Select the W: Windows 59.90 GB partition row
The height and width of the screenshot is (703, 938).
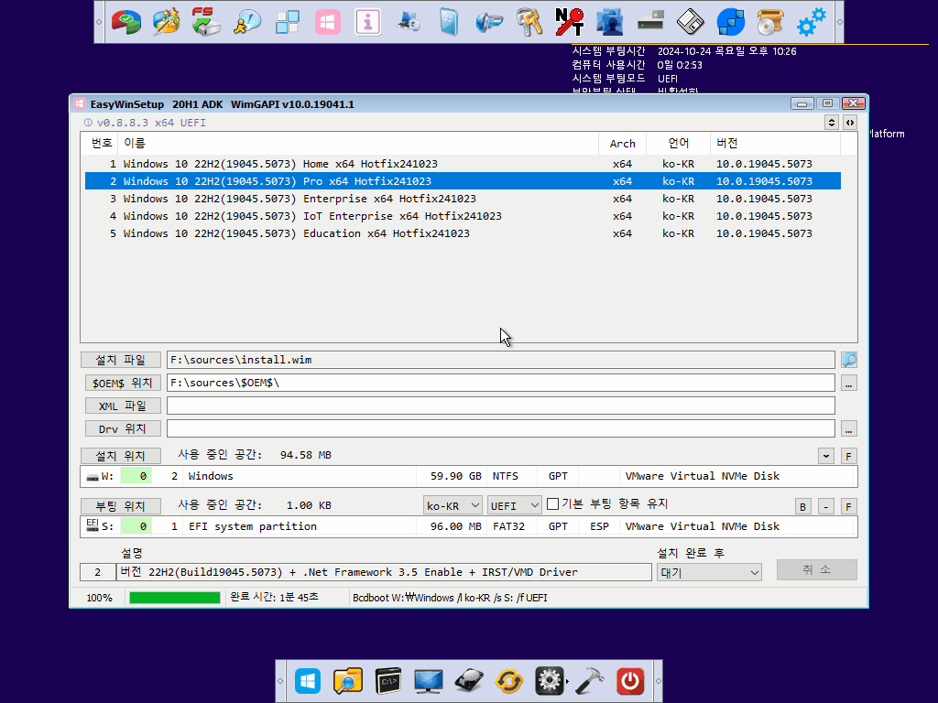468,476
